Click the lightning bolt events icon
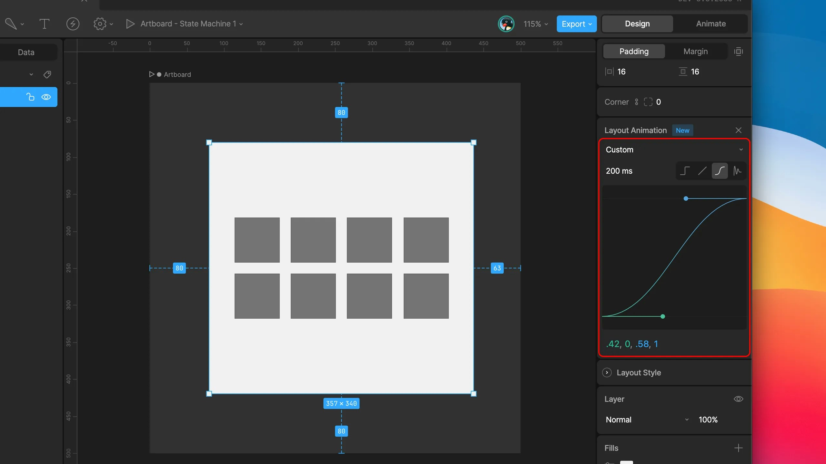Viewport: 826px width, 464px height. [73, 24]
